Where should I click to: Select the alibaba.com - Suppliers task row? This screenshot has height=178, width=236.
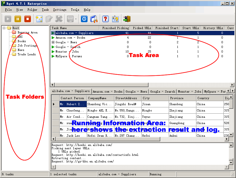142,33
